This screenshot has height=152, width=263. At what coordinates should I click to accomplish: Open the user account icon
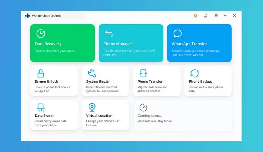tap(205, 15)
